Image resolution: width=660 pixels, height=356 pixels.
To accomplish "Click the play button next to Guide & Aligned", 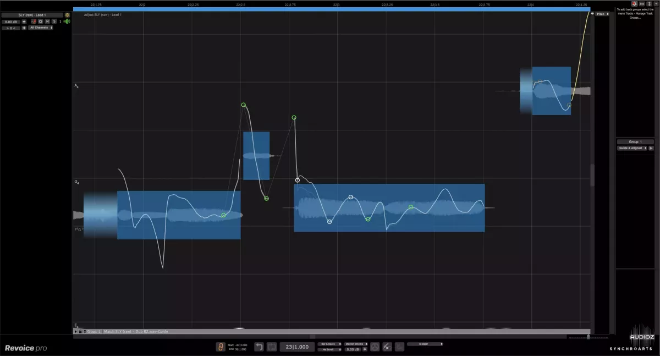I will [651, 148].
